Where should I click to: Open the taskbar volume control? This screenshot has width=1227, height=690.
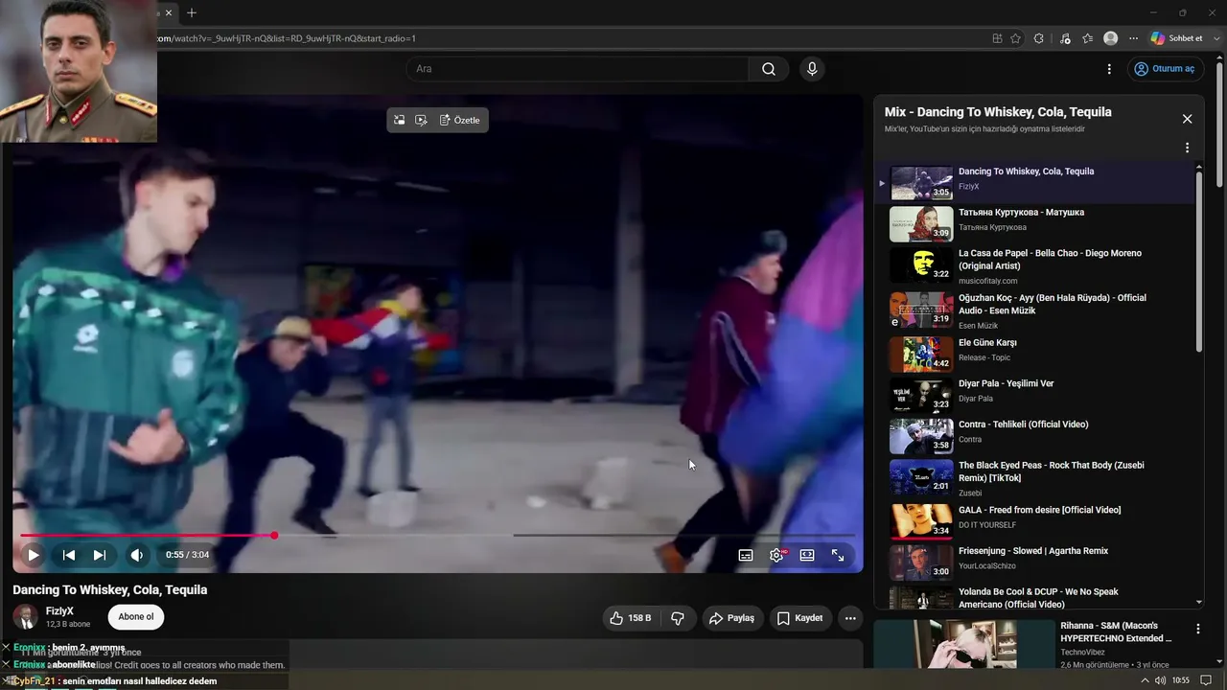point(1161,680)
